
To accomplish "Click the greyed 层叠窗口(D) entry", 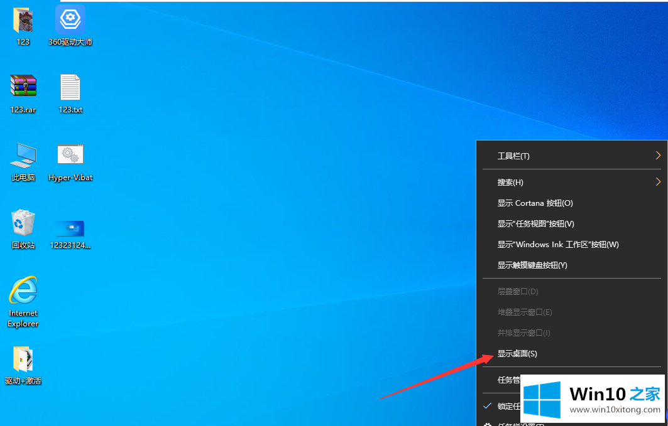I will pos(572,292).
